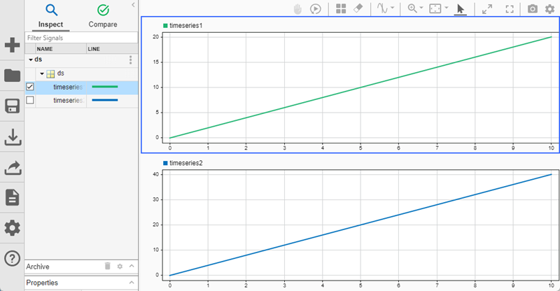Click the NAME column header
The height and width of the screenshot is (291, 560).
(x=61, y=48)
